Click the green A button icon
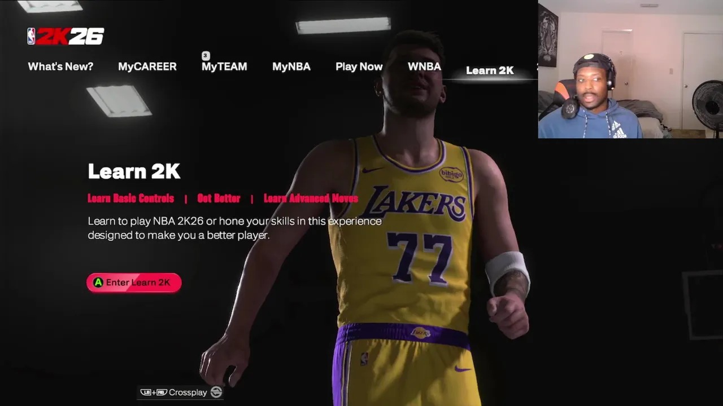Viewport: 723px width, 406px height. click(x=98, y=283)
